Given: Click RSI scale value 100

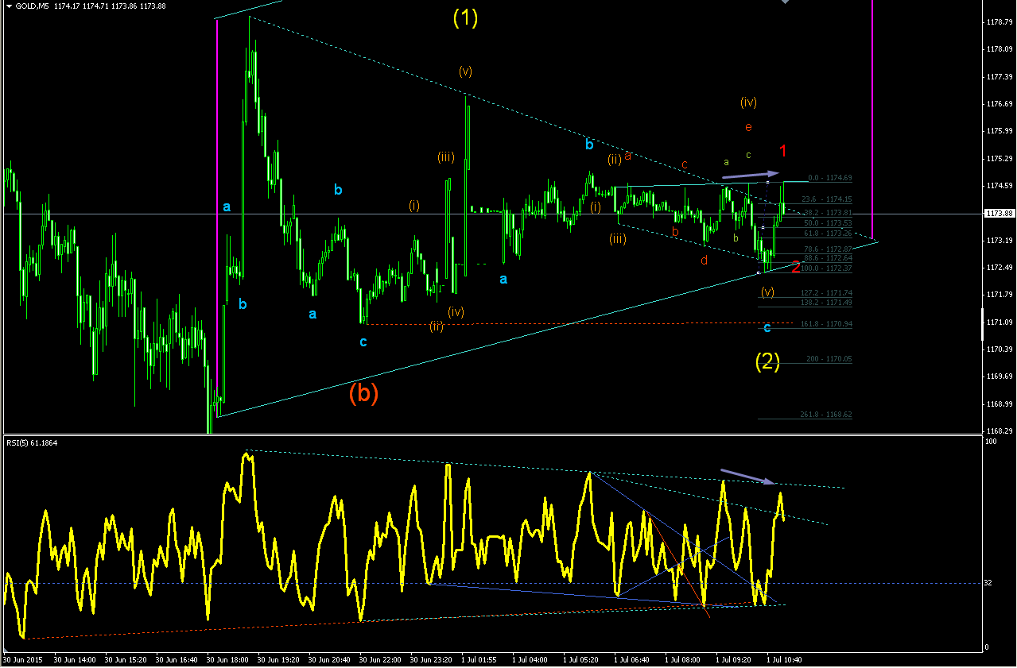Looking at the screenshot, I should (x=990, y=441).
